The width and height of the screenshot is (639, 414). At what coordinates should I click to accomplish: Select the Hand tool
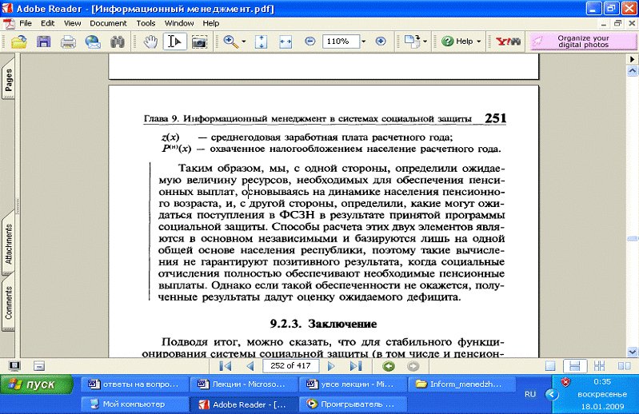(x=151, y=42)
